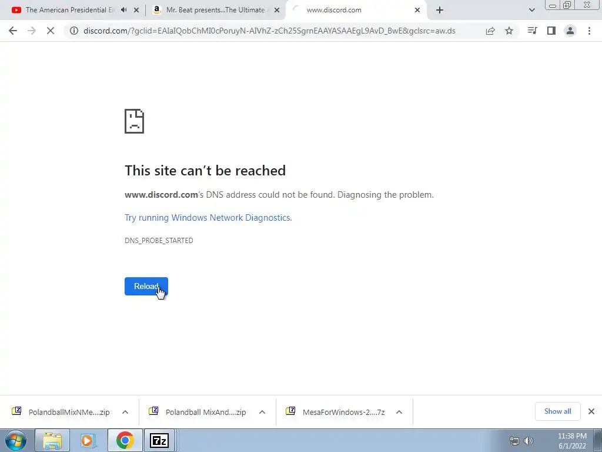
Task: Mute the YouTube tab audio icon
Action: pyautogui.click(x=123, y=10)
